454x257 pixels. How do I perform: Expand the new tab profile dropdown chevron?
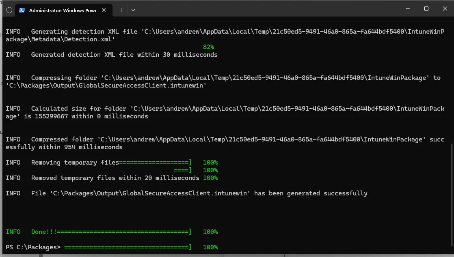[x=133, y=10]
